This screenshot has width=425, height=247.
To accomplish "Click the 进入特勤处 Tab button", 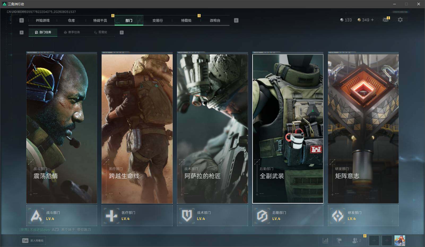I will [x=33, y=241].
